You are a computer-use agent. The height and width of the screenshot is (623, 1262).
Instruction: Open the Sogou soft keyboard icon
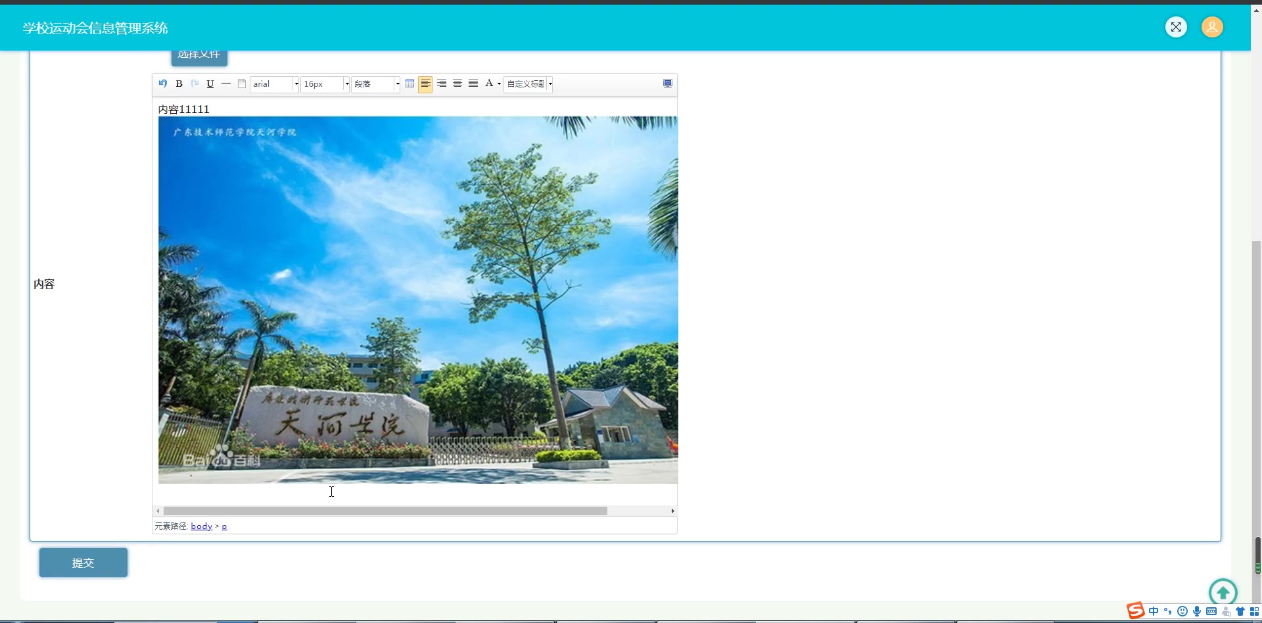tap(1211, 611)
